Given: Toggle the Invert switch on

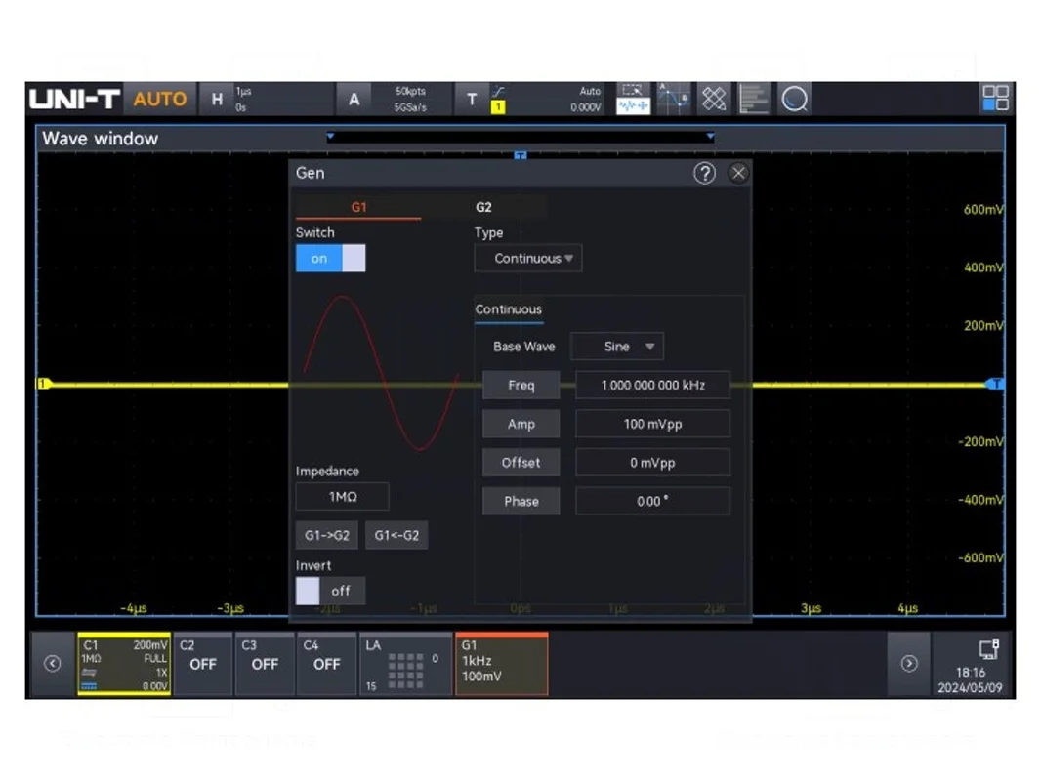Looking at the screenshot, I should (x=330, y=591).
